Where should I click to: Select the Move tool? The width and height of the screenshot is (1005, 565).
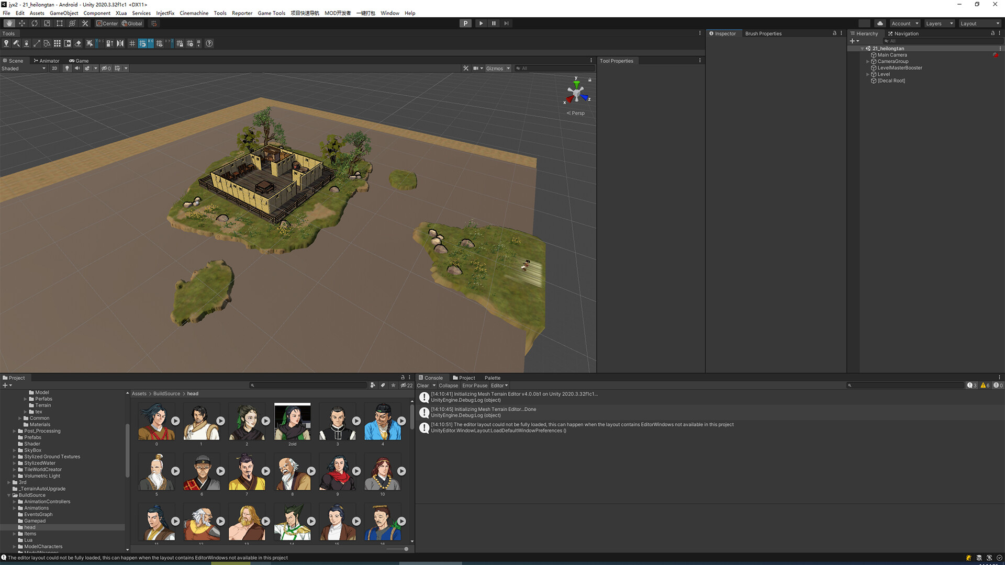21,23
